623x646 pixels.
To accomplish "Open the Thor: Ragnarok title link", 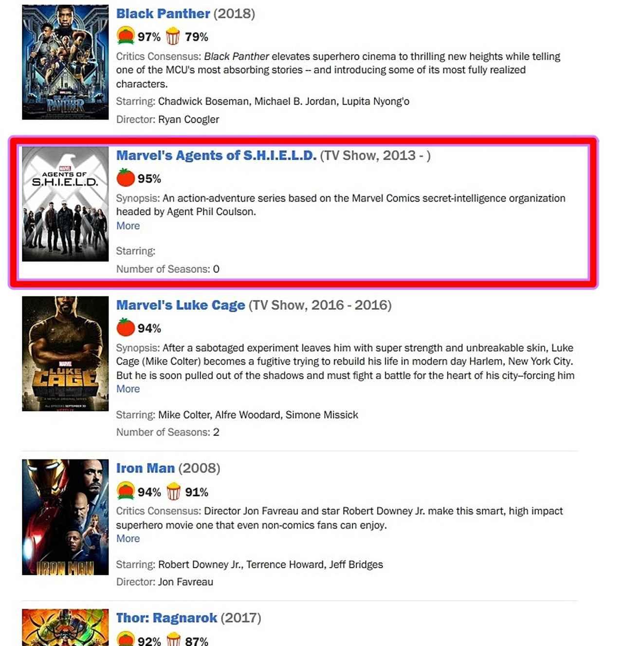I will (166, 618).
